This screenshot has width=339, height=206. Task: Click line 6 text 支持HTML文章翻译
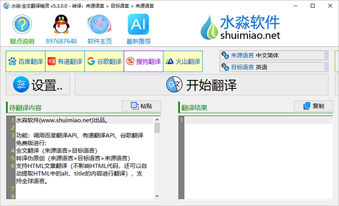pos(81,173)
